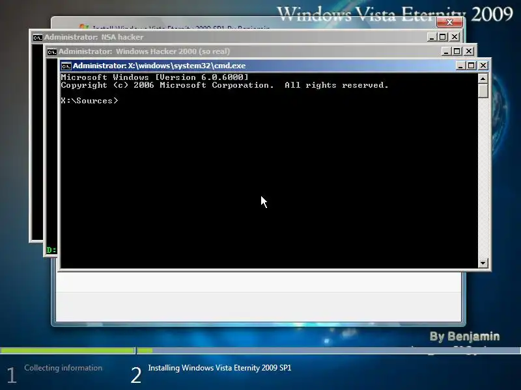Image resolution: width=521 pixels, height=390 pixels.
Task: Click the X:\Sources> command prompt line
Action: [x=89, y=101]
